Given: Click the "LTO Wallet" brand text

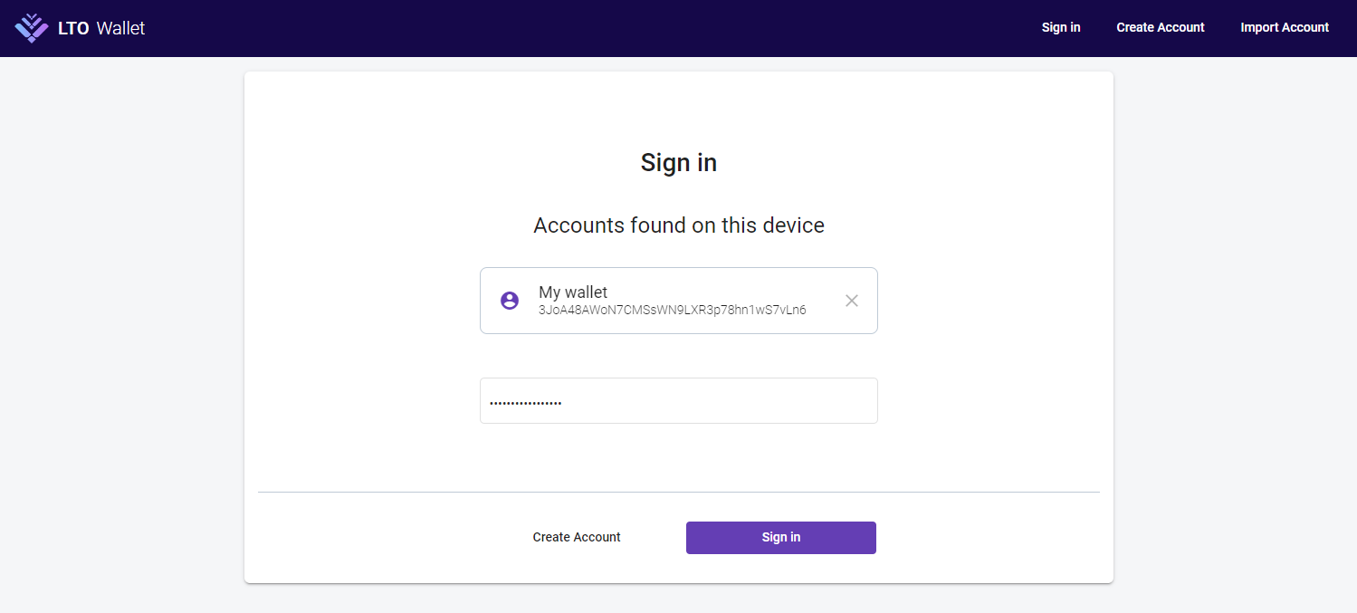Looking at the screenshot, I should 101,28.
